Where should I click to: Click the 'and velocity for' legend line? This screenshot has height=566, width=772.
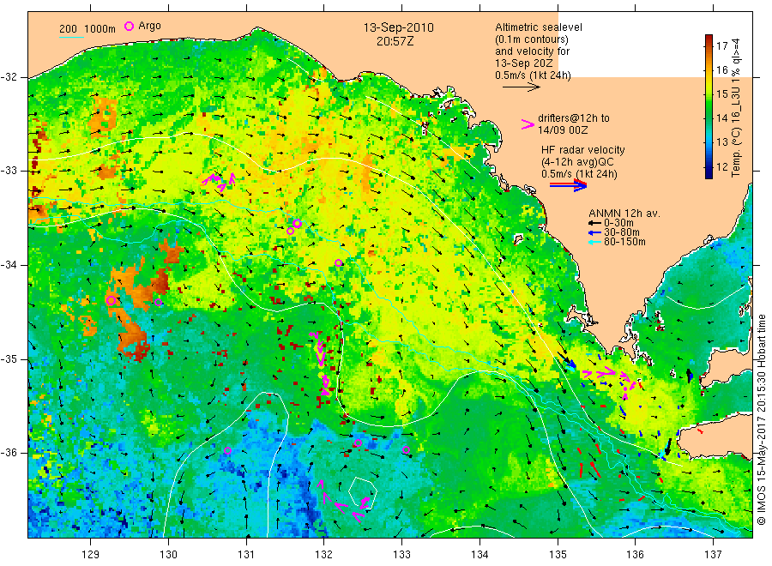532,51
